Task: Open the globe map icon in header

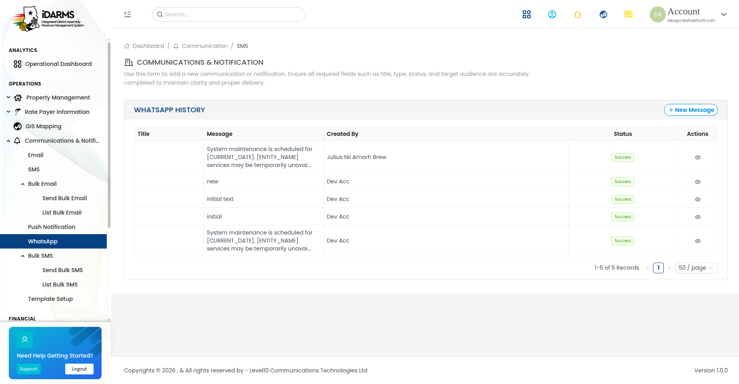Action: (603, 14)
